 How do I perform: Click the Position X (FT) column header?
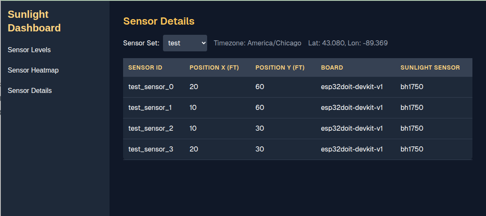click(214, 67)
